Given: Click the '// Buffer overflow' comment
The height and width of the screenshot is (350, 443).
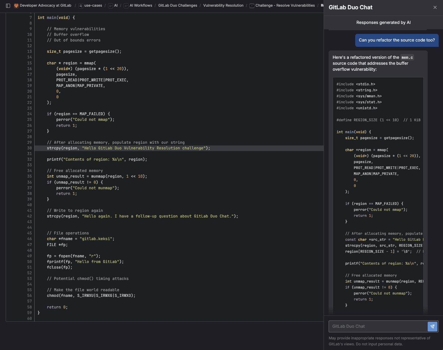Looking at the screenshot, I should click(68, 35).
